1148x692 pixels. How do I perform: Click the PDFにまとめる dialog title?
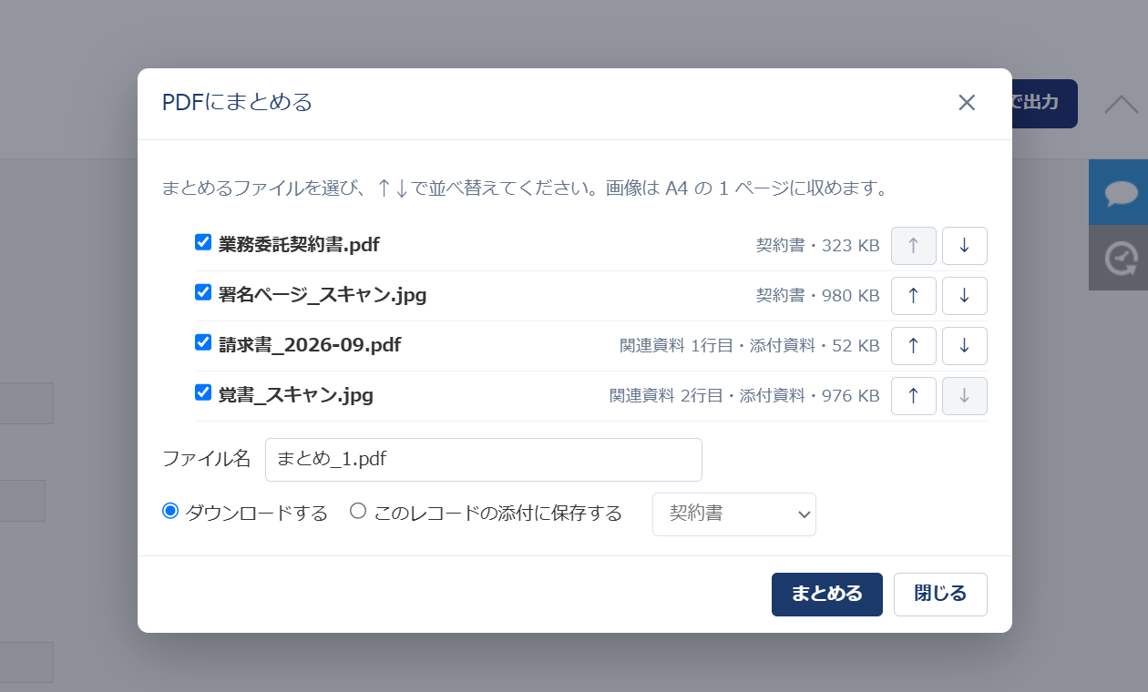coord(237,102)
